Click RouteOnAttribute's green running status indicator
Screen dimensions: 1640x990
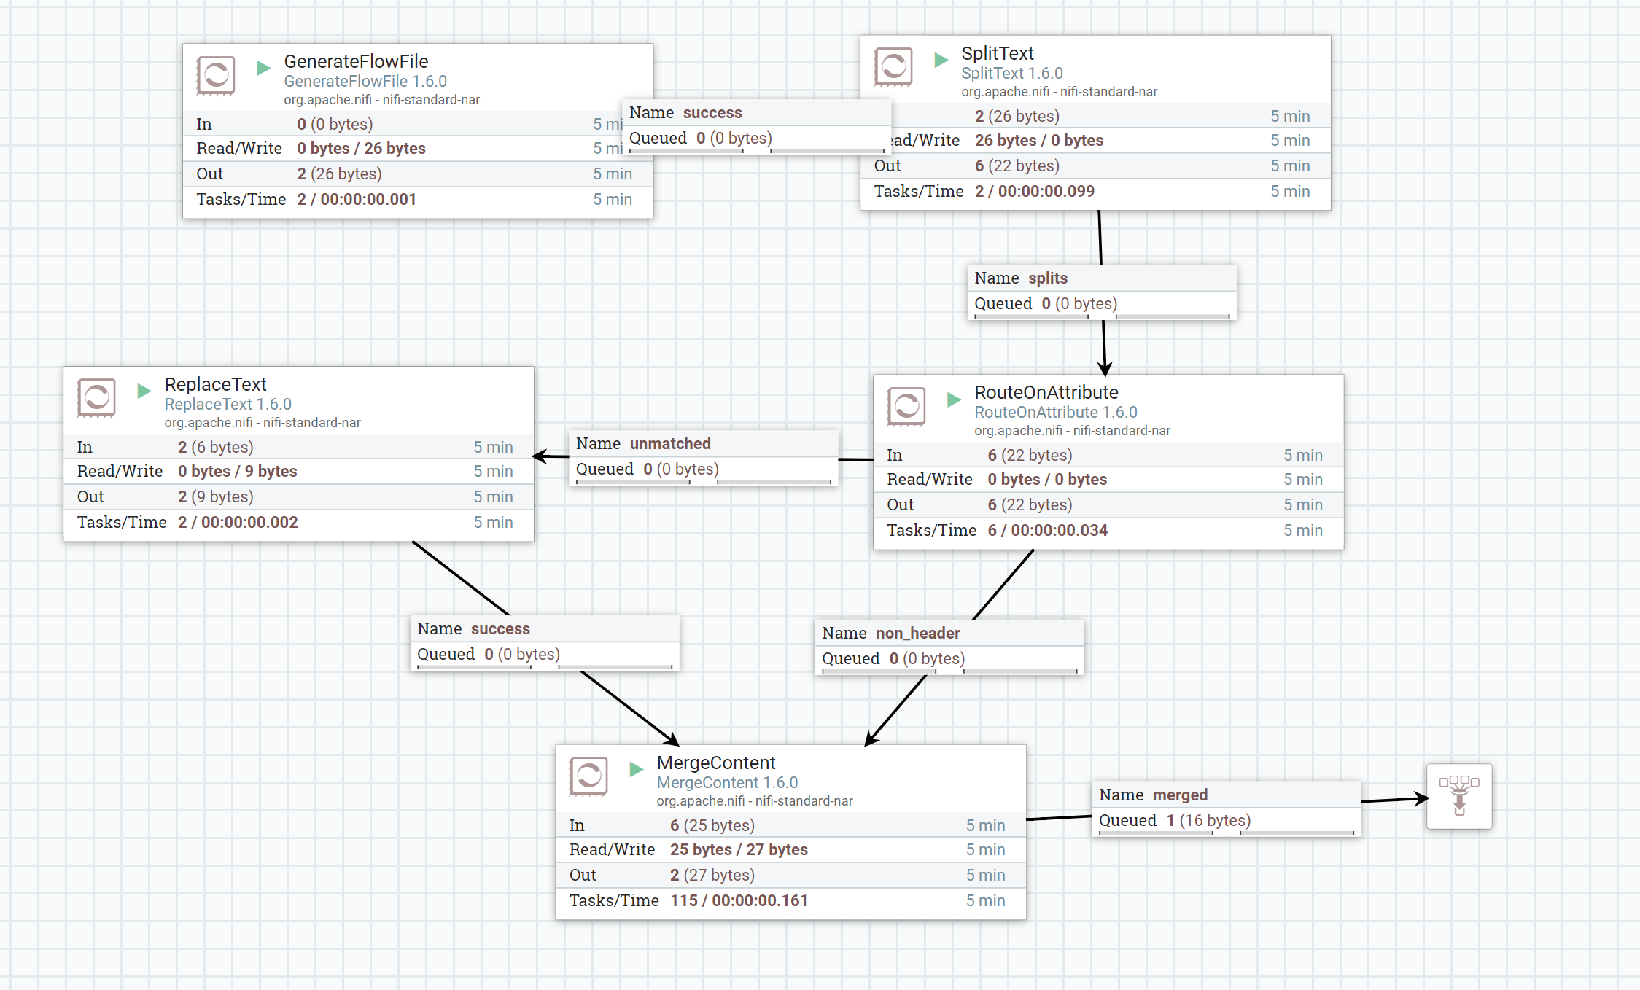[x=953, y=399]
